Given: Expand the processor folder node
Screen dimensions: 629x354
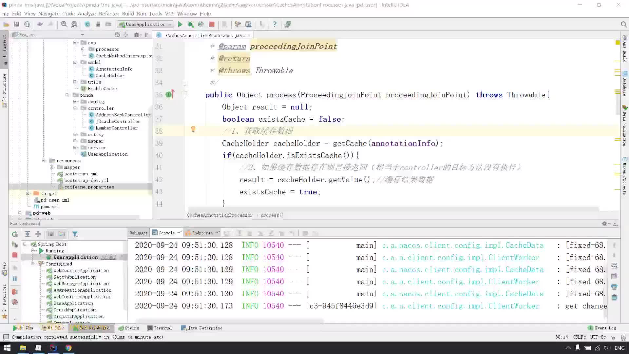Looking at the screenshot, I should point(83,49).
